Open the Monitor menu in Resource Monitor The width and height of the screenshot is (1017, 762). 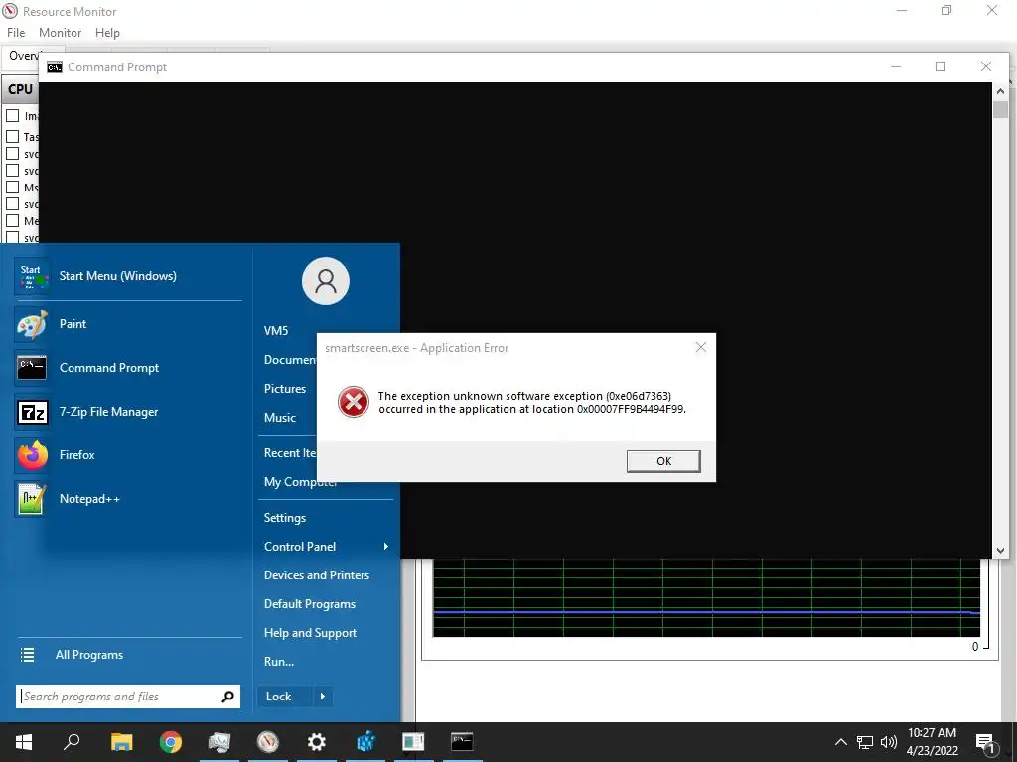click(x=61, y=33)
